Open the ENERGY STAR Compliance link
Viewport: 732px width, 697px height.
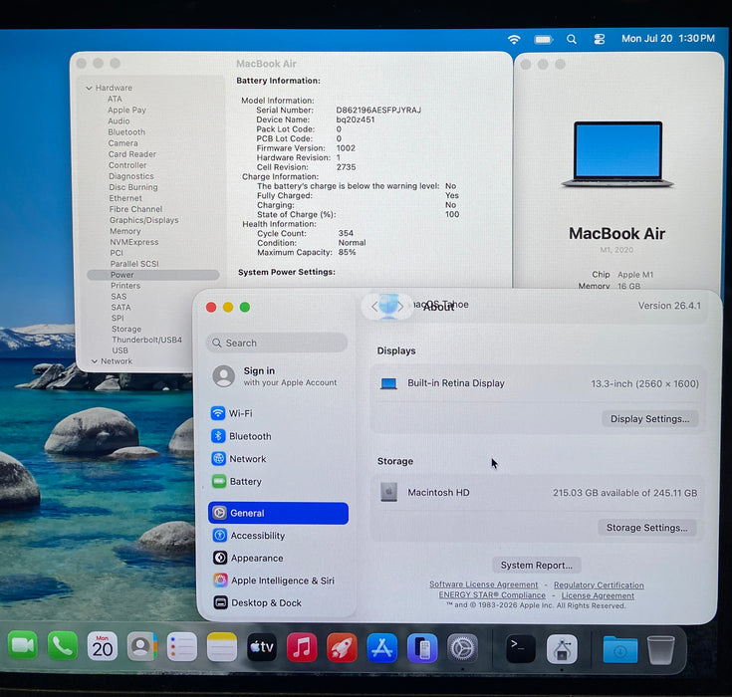(492, 595)
